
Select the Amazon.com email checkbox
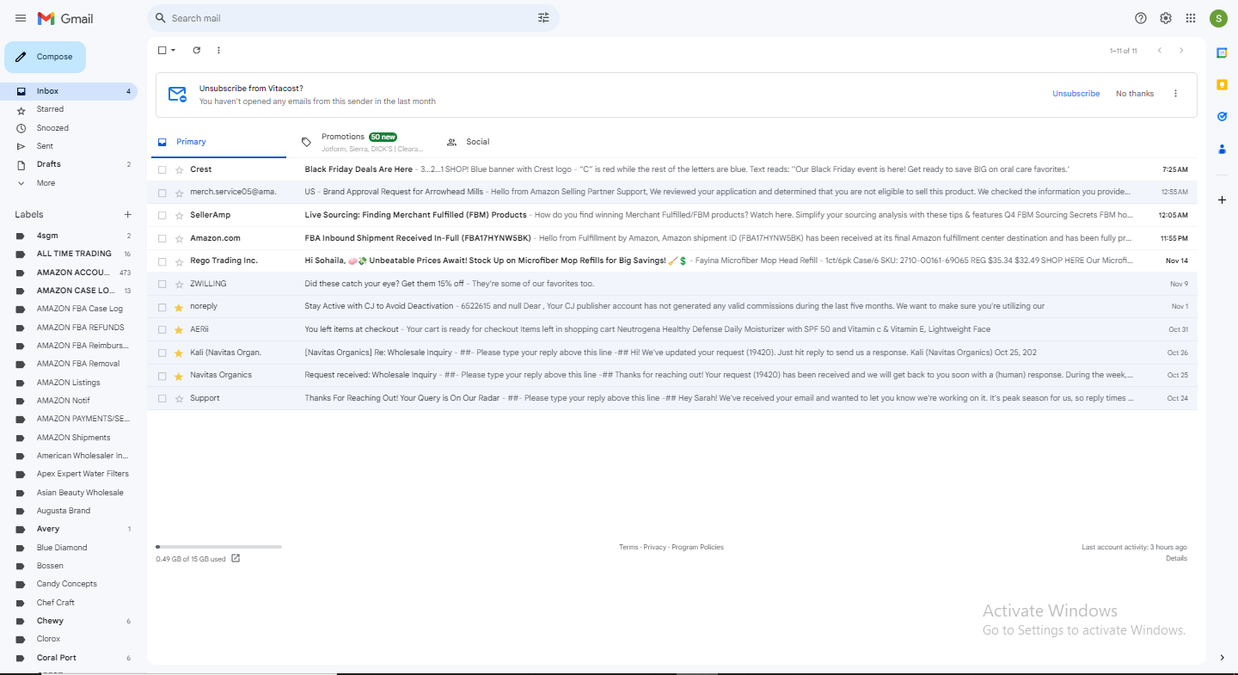click(x=162, y=238)
